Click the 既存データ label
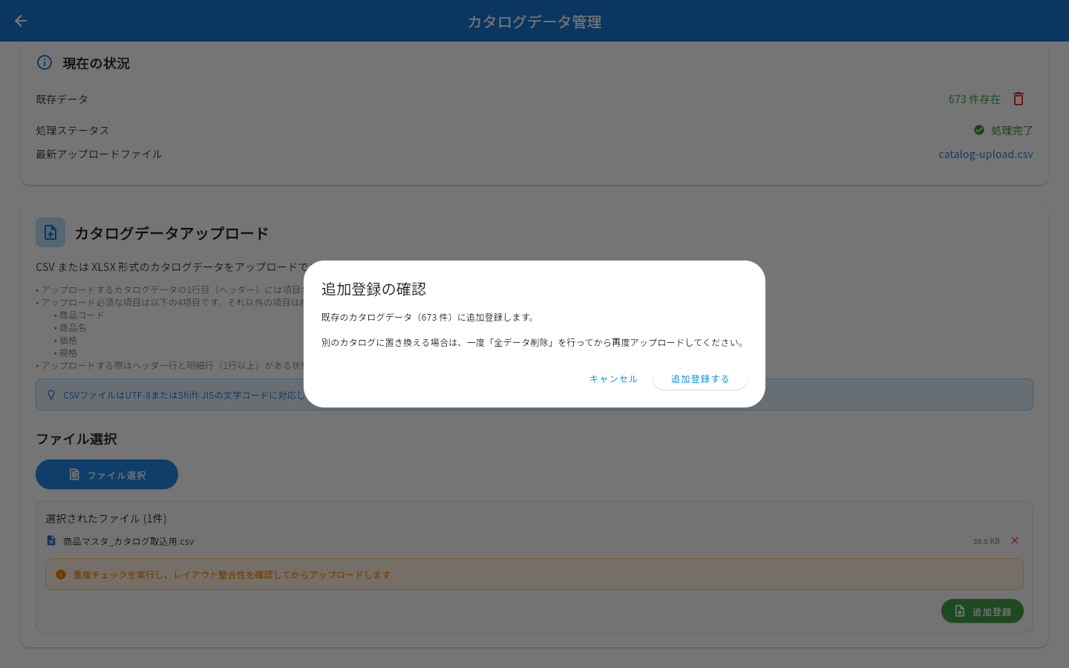1069x668 pixels. click(62, 99)
